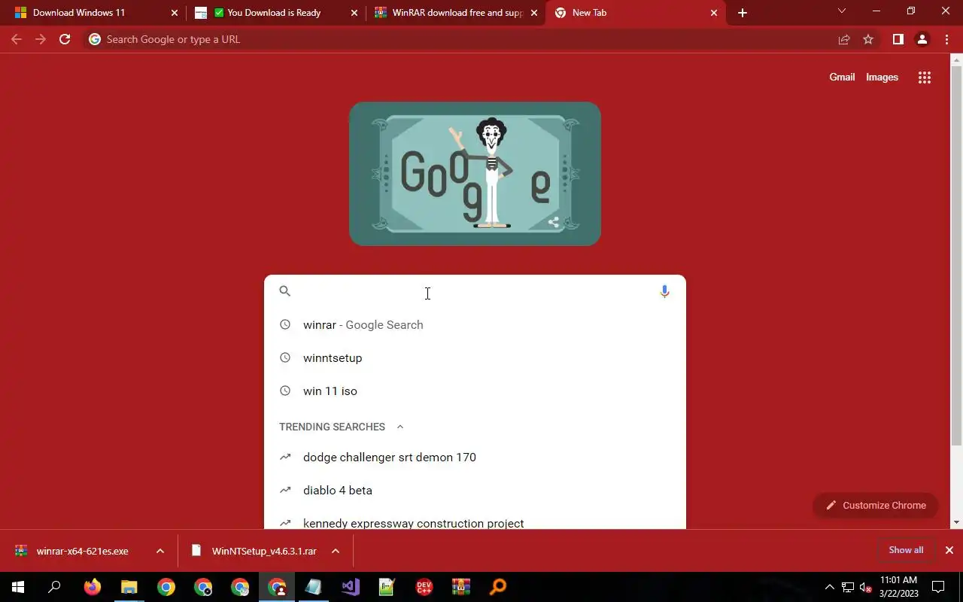The image size is (963, 602).
Task: Open the Windows Start menu
Action: coord(18,587)
